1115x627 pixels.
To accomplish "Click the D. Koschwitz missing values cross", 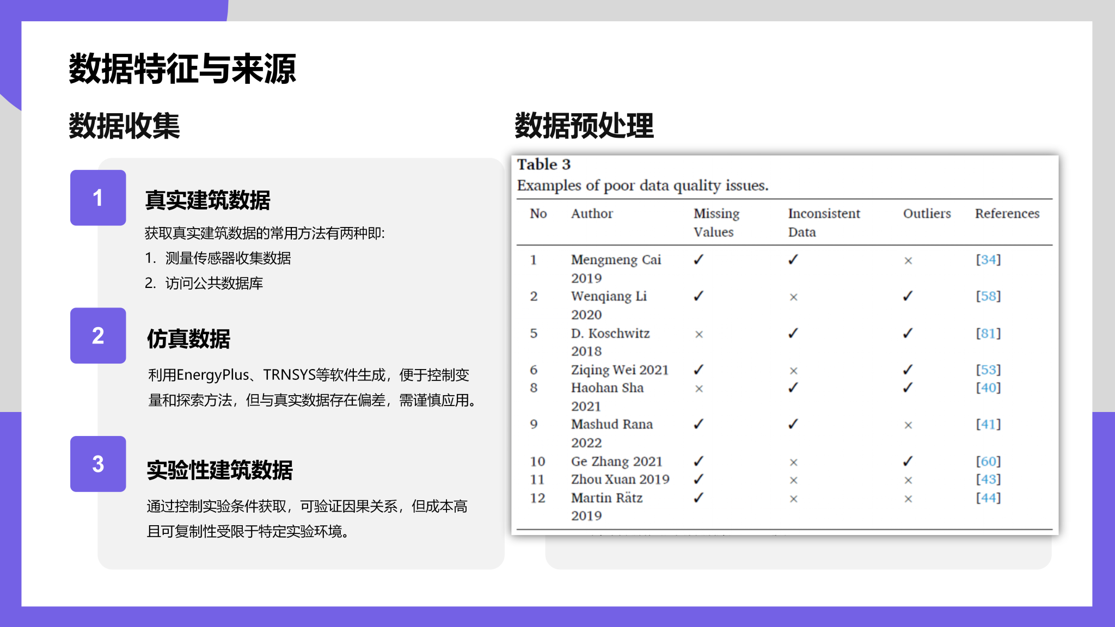I will (699, 334).
